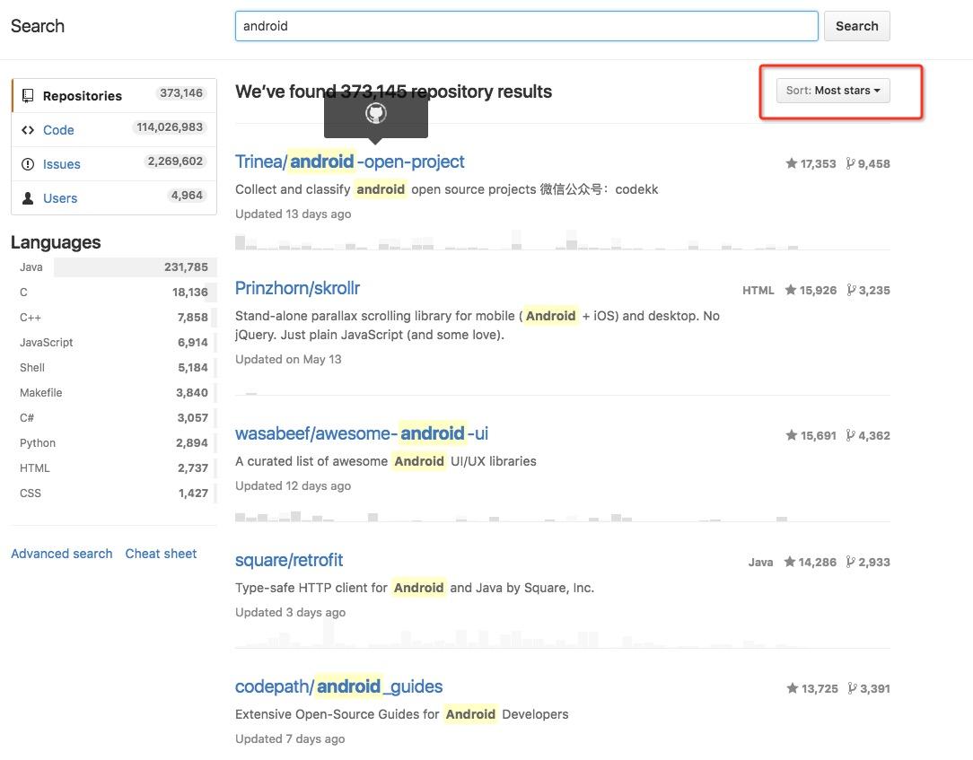973x760 pixels.
Task: Filter results by Java language
Action: pyautogui.click(x=114, y=266)
